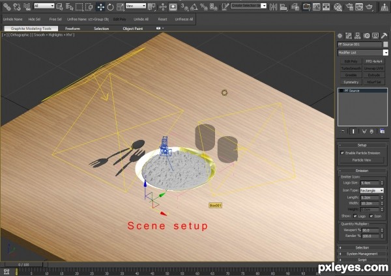
Task: Switch to the Display command panel
Action: point(375,36)
